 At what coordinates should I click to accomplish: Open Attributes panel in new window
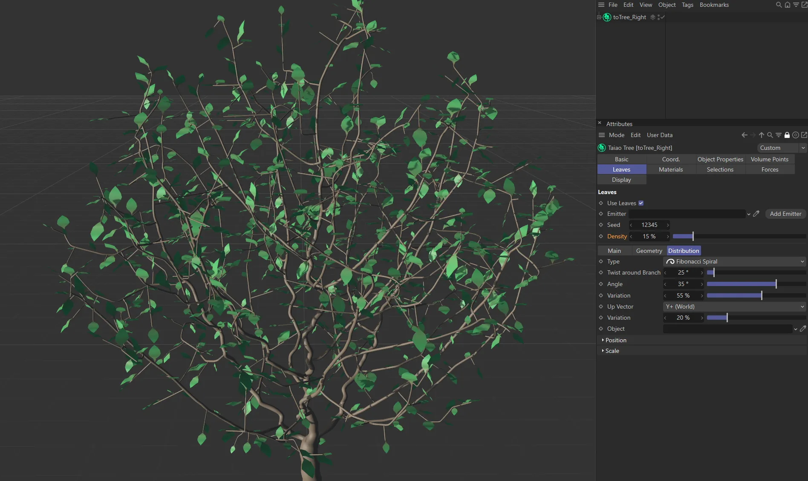(x=804, y=135)
